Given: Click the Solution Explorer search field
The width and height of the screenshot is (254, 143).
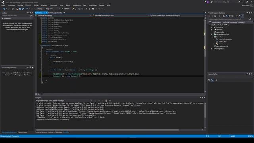Looking at the screenshot, I should point(229,19).
